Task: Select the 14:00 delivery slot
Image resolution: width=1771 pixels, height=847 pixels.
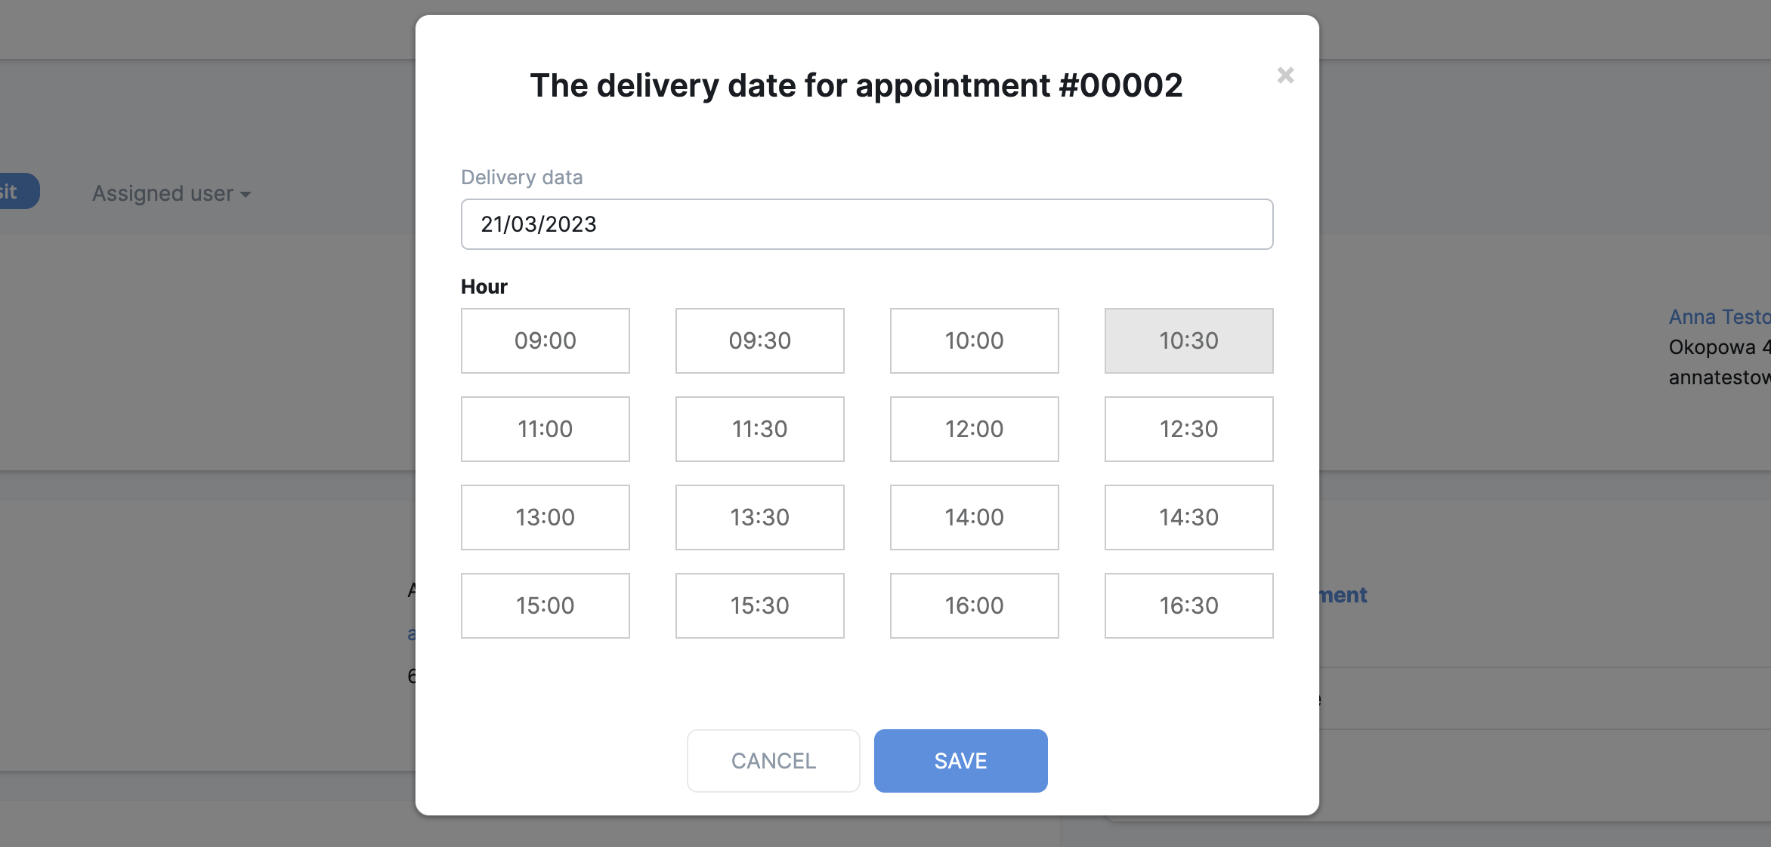Action: (x=974, y=517)
